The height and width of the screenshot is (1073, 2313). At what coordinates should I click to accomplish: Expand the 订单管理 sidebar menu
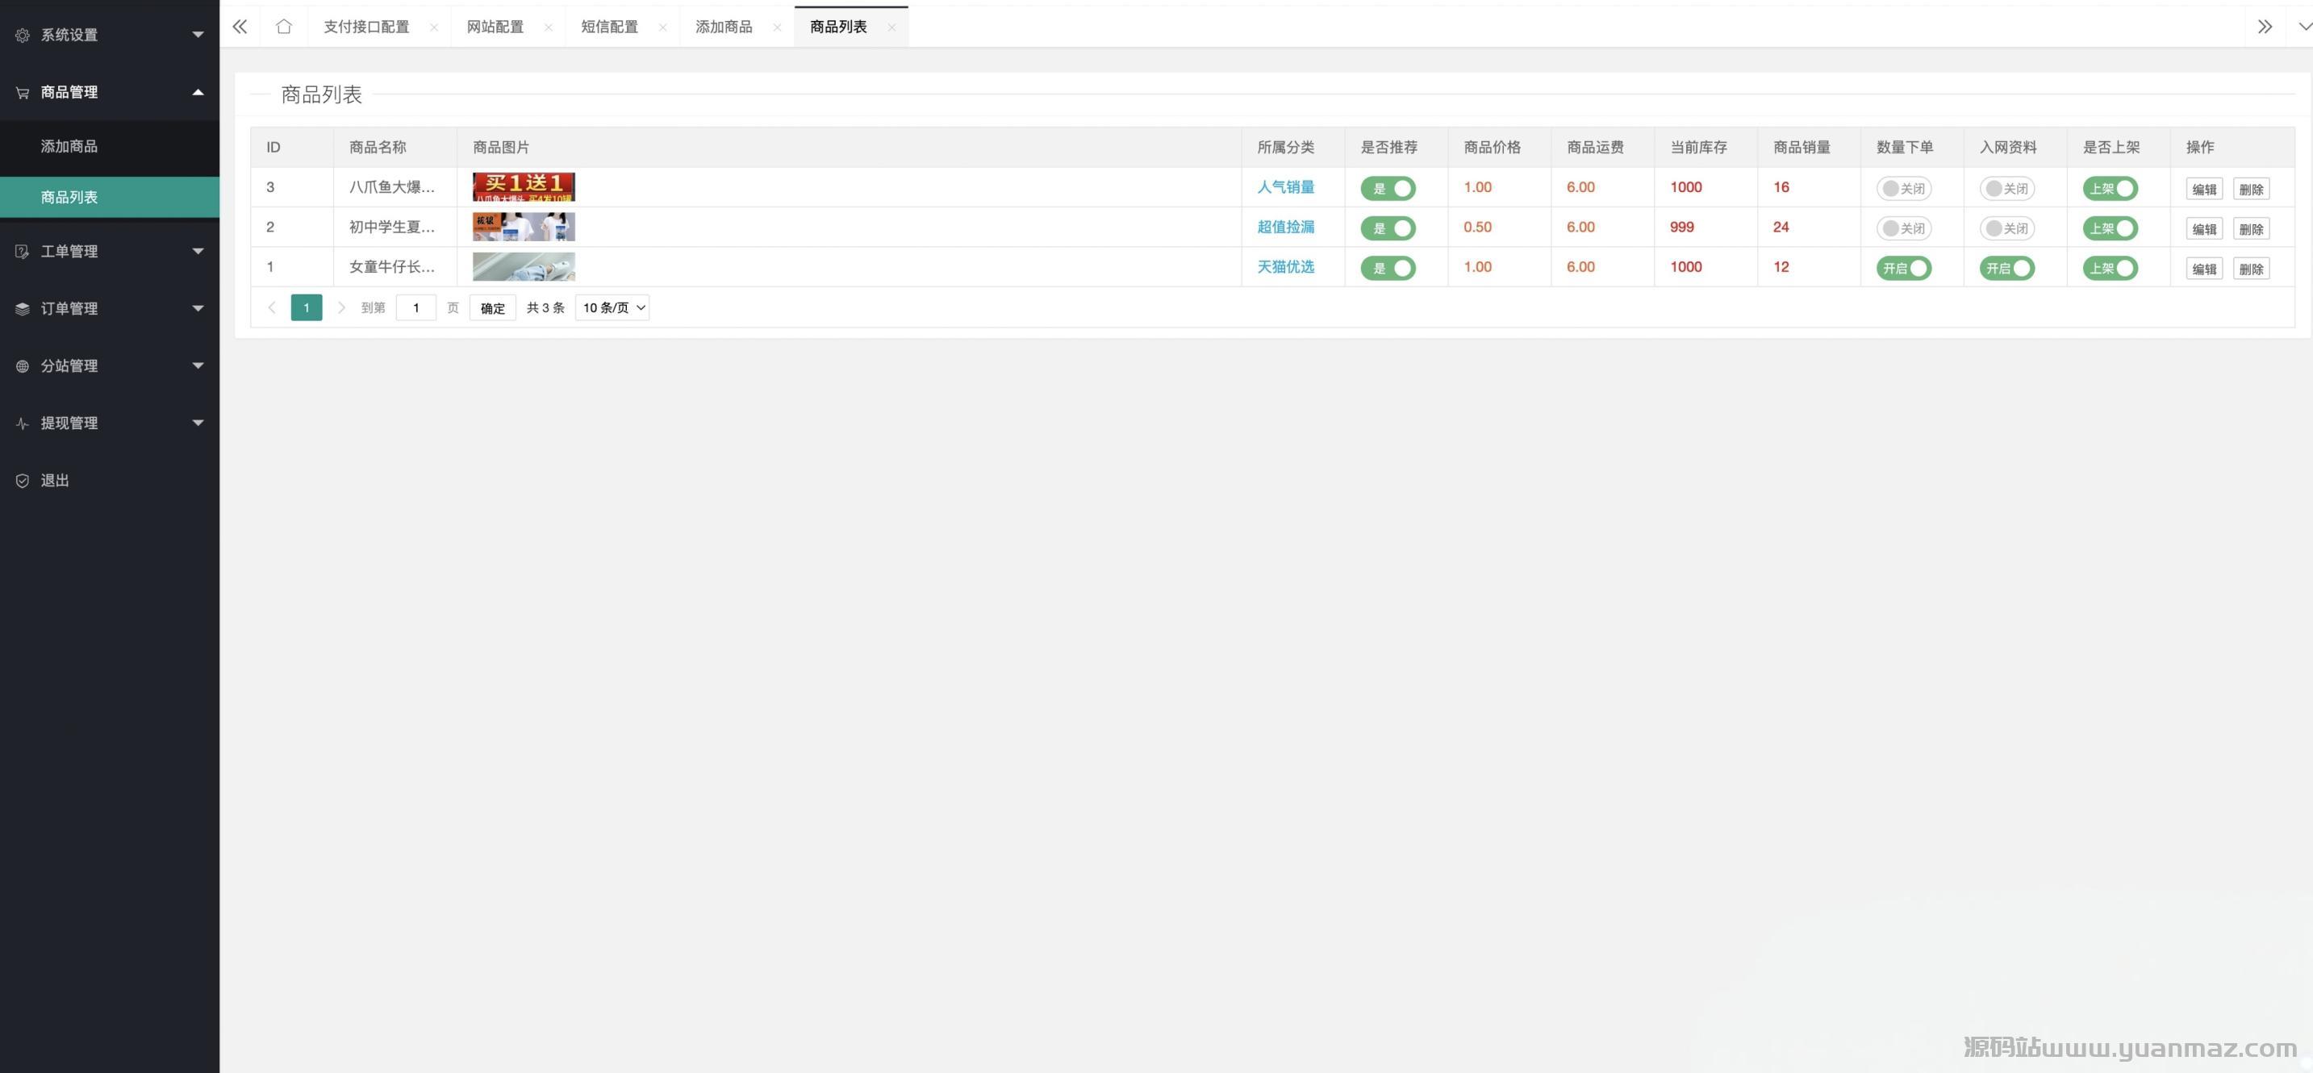tap(110, 308)
